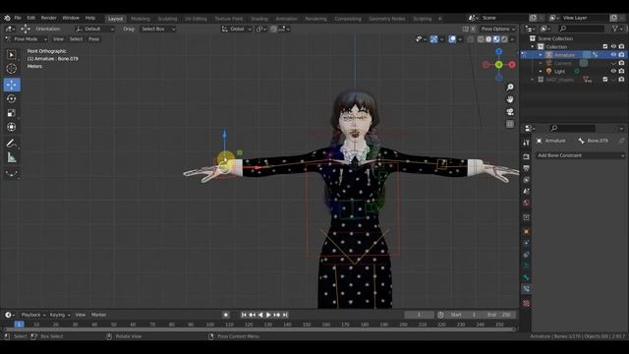Screen dimensions: 629x354
Task: Open the Drag Select Box dropdown
Action: coord(158,29)
